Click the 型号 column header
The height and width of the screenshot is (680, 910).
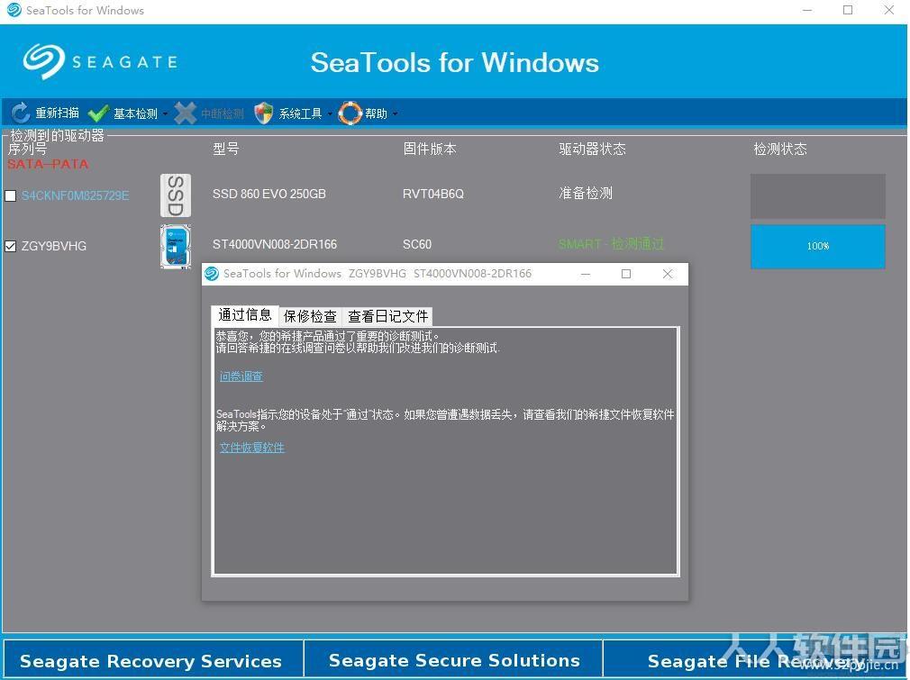coord(226,150)
